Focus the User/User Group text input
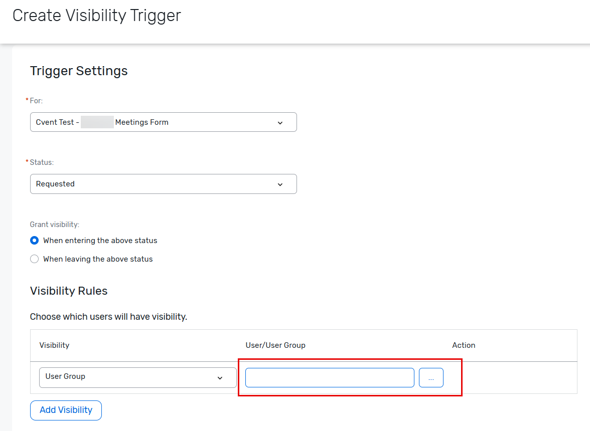Image resolution: width=590 pixels, height=431 pixels. 330,377
